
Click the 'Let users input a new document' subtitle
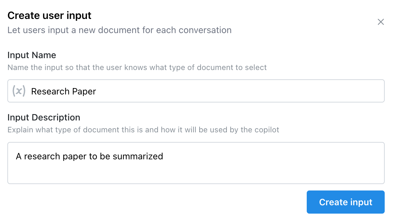click(x=119, y=30)
